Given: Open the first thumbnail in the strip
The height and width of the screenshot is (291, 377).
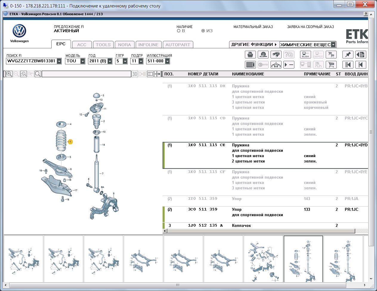Looking at the screenshot, I should point(24,259).
